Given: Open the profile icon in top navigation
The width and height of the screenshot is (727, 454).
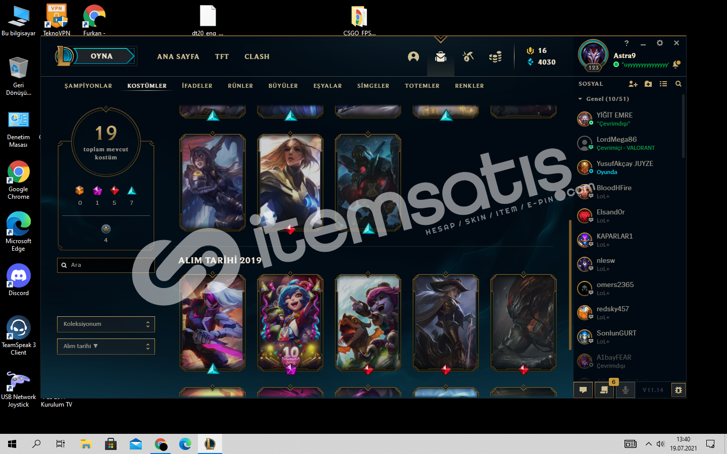Looking at the screenshot, I should (x=413, y=56).
